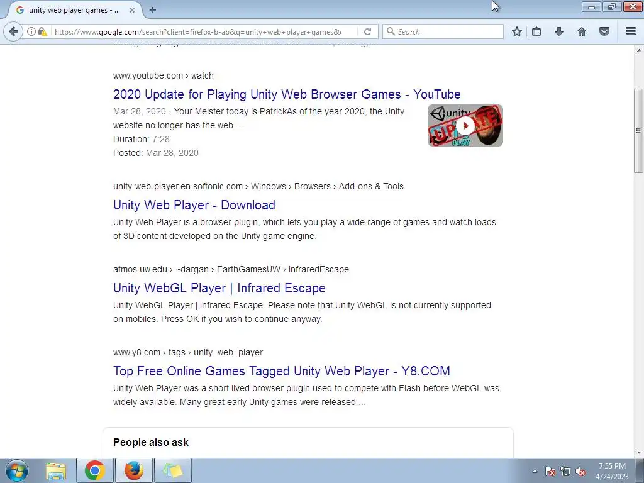Viewport: 644px width, 483px height.
Task: Switch to Firefox in the taskbar
Action: [133, 470]
